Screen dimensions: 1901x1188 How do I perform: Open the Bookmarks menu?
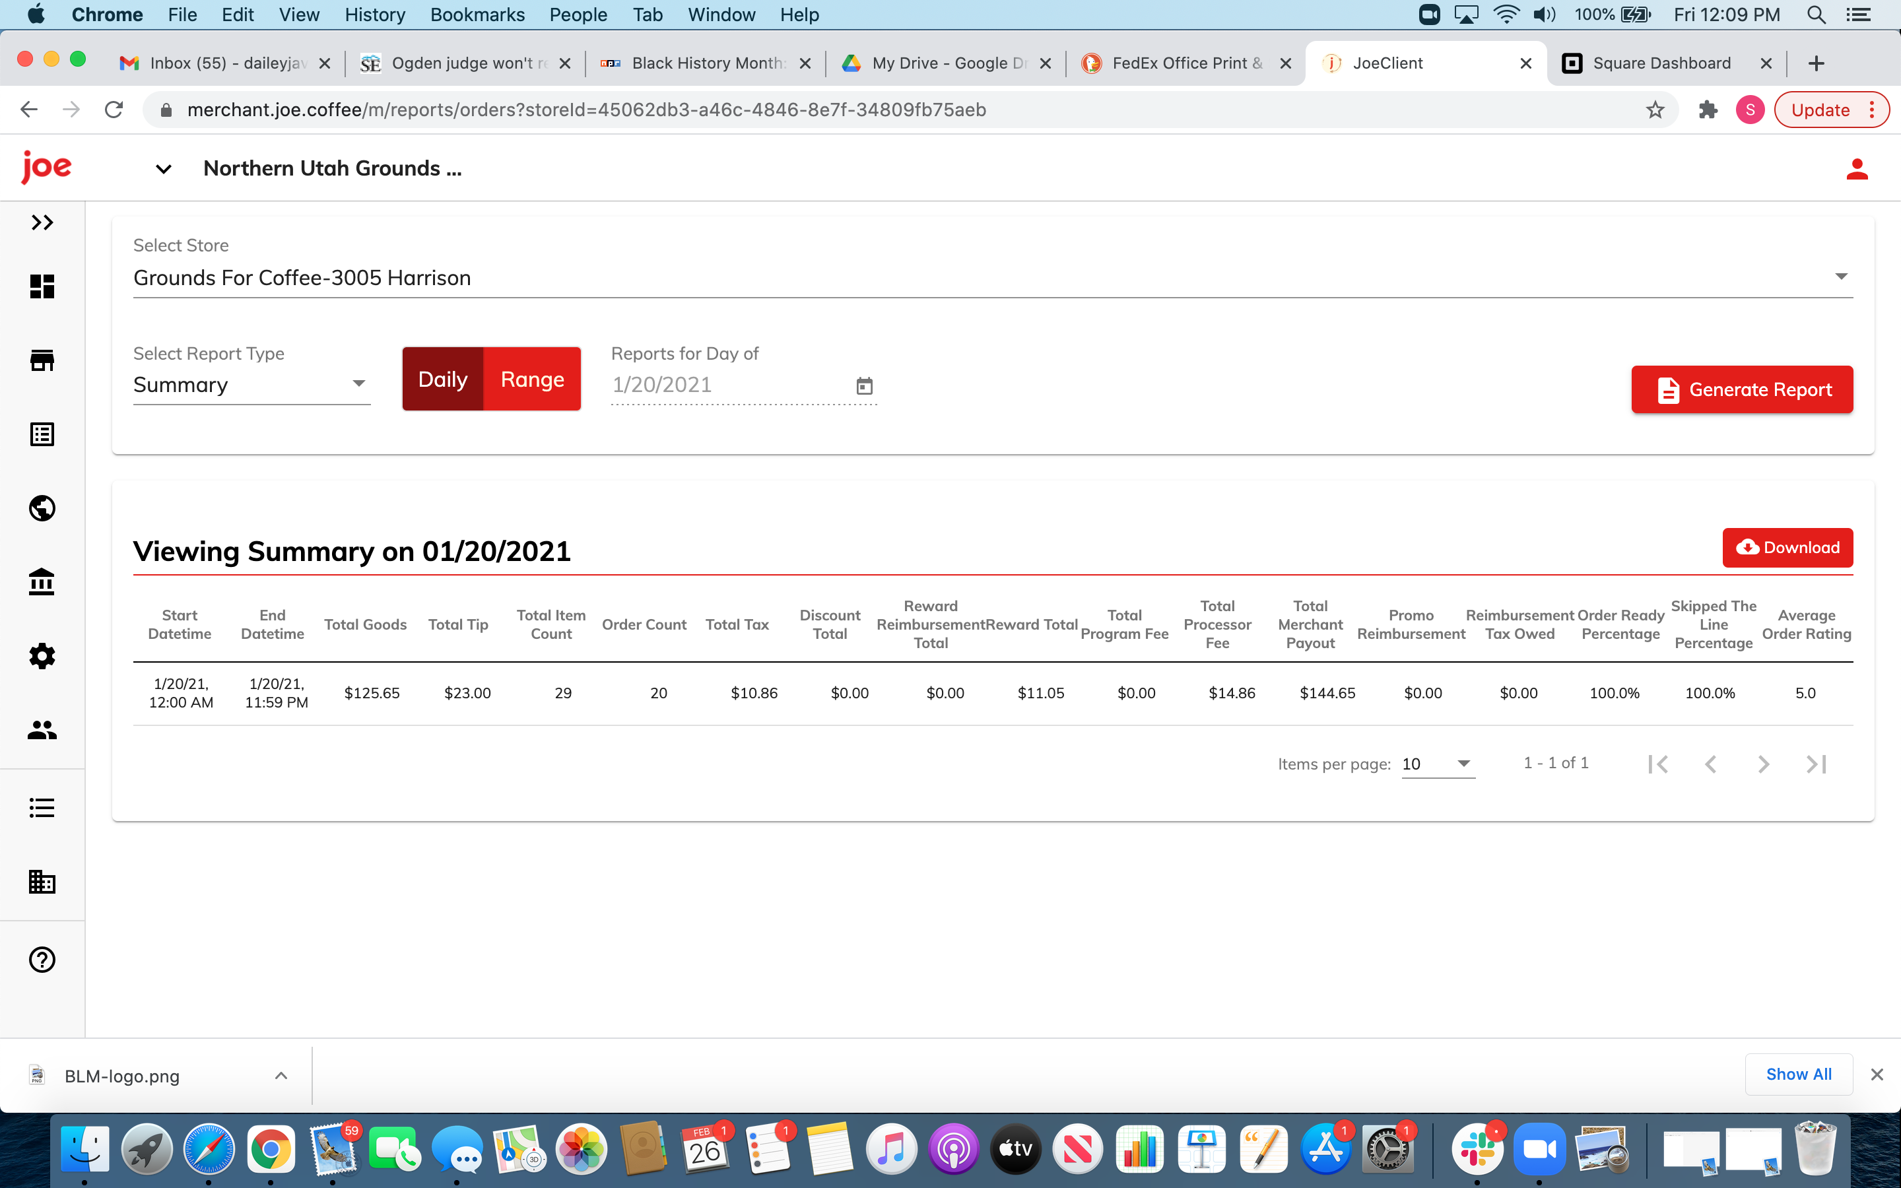click(x=477, y=14)
